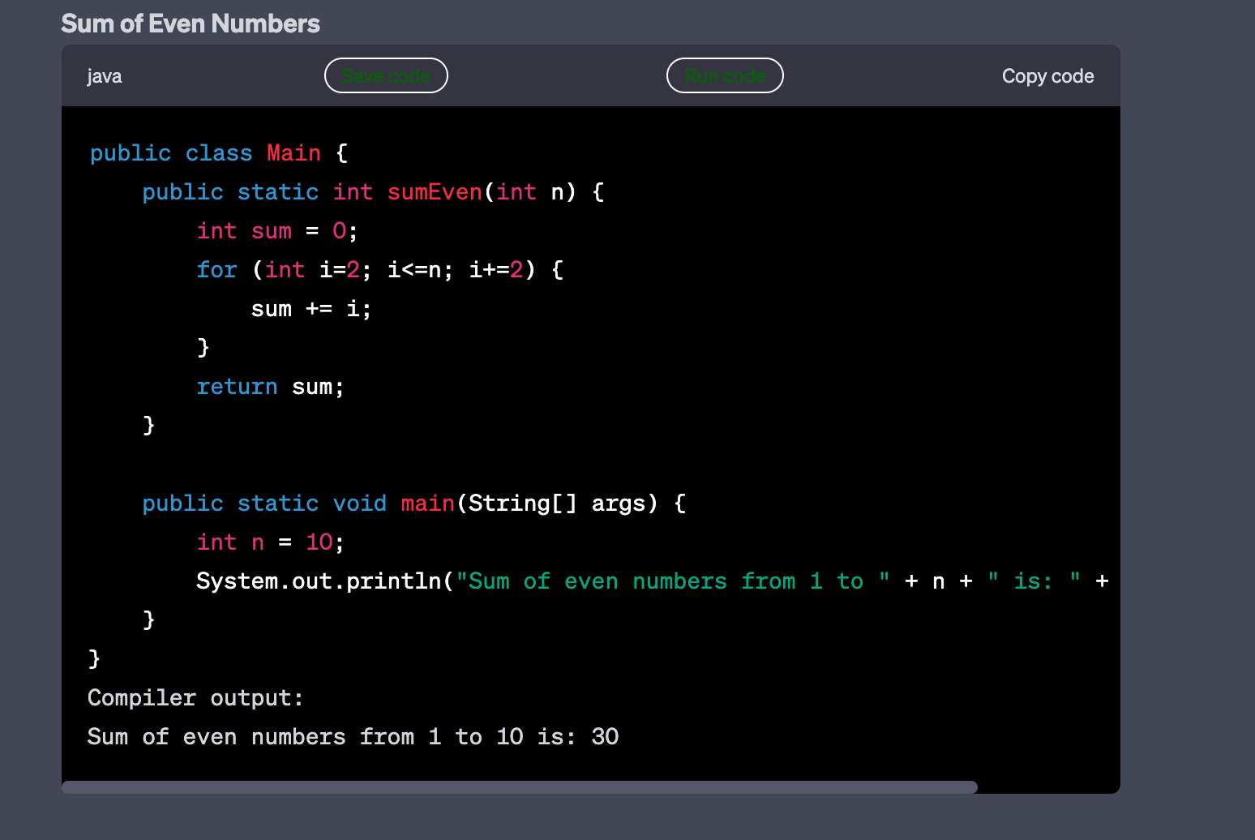Click the Sum of Even Numbers title
The height and width of the screenshot is (840, 1255).
tap(191, 23)
